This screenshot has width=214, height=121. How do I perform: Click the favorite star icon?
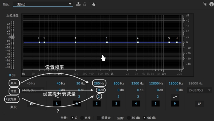(x=94, y=4)
